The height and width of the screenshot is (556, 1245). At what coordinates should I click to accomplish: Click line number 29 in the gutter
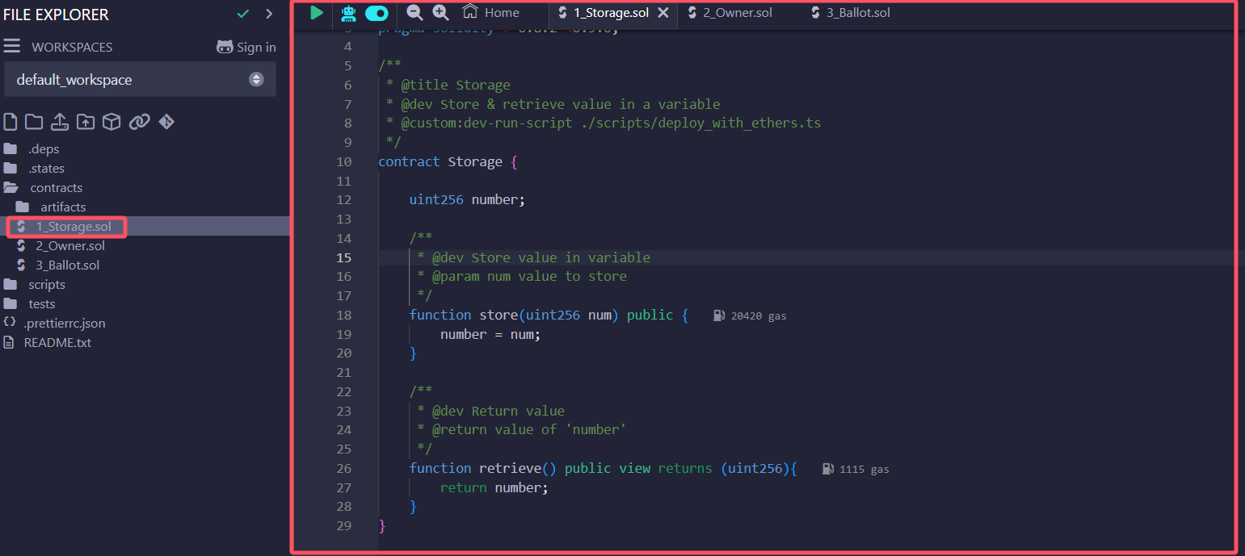(x=344, y=526)
